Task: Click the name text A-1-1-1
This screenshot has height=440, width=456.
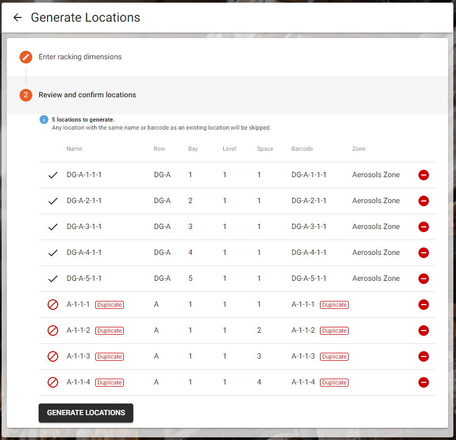Action: coord(78,305)
